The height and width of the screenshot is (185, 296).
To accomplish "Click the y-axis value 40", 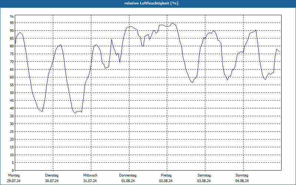I will point(12,108).
